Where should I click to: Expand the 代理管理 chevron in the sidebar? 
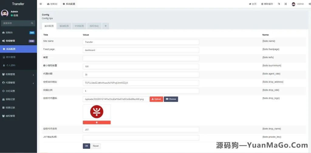click(x=33, y=83)
